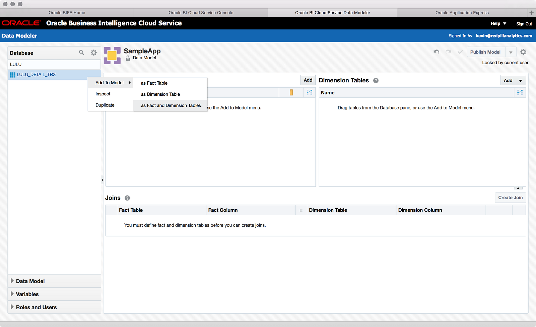Click the SampleApp model title

pos(142,51)
